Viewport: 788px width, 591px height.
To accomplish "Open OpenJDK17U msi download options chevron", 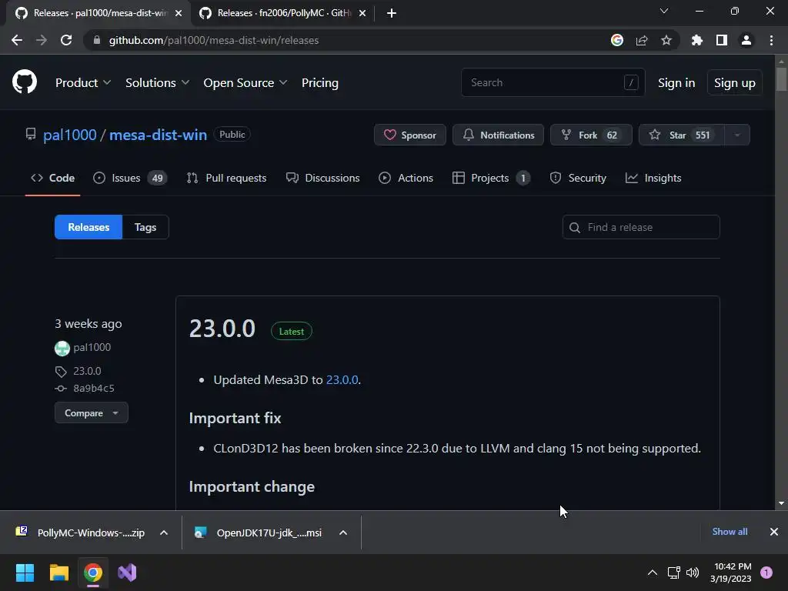I will click(x=343, y=533).
